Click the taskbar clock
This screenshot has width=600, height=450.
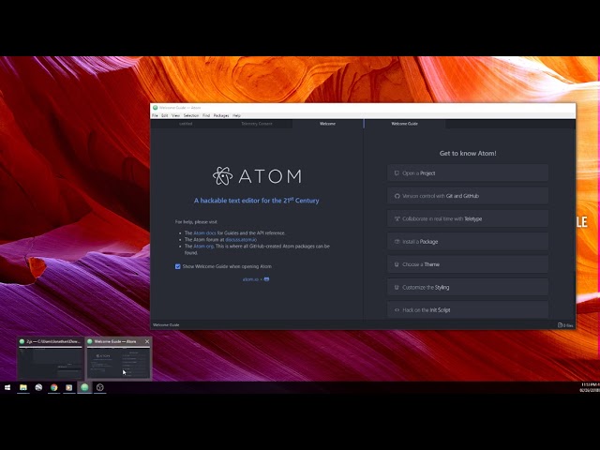[590, 387]
